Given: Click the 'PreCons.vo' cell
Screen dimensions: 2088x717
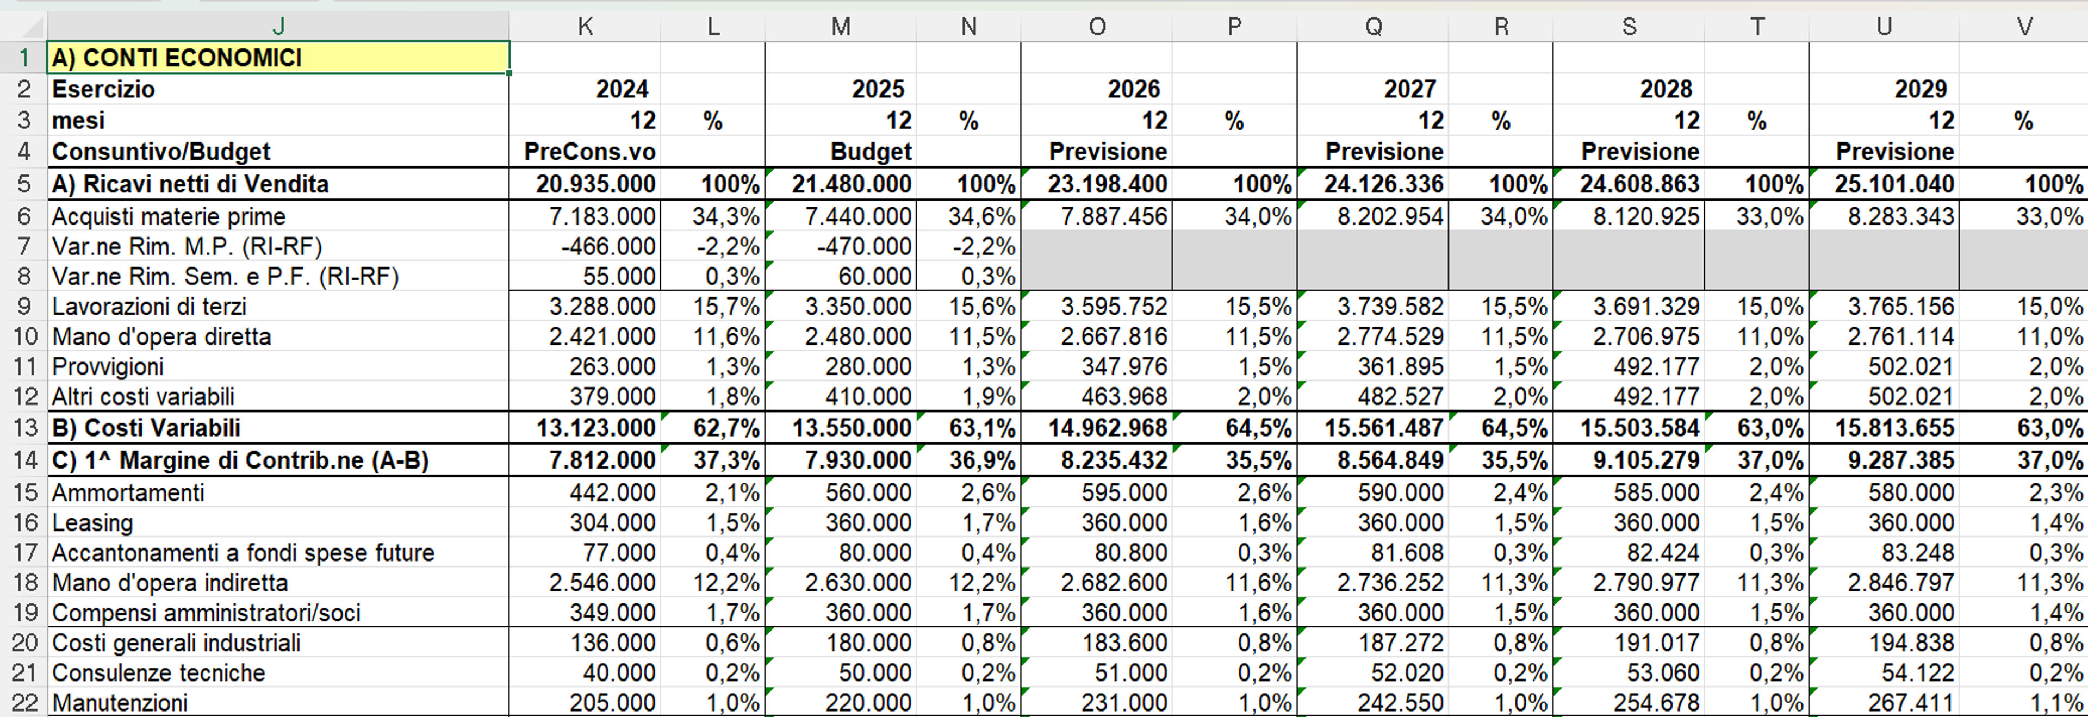Looking at the screenshot, I should (585, 152).
